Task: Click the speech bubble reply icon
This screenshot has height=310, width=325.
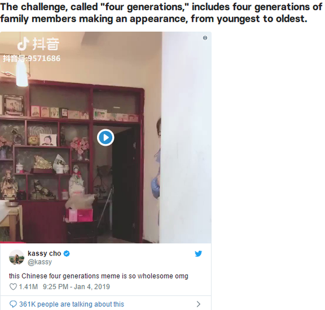Action: (13, 304)
